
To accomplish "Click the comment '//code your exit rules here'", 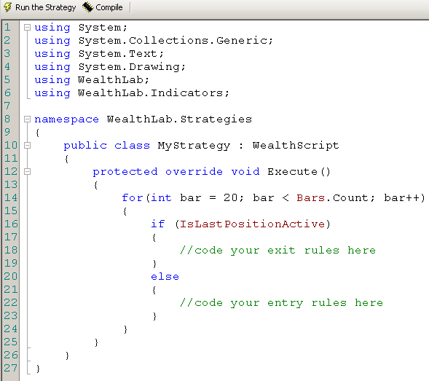I will [278, 251].
